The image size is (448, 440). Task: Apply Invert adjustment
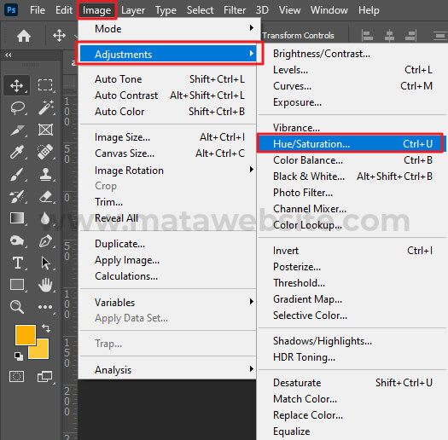[x=353, y=251]
